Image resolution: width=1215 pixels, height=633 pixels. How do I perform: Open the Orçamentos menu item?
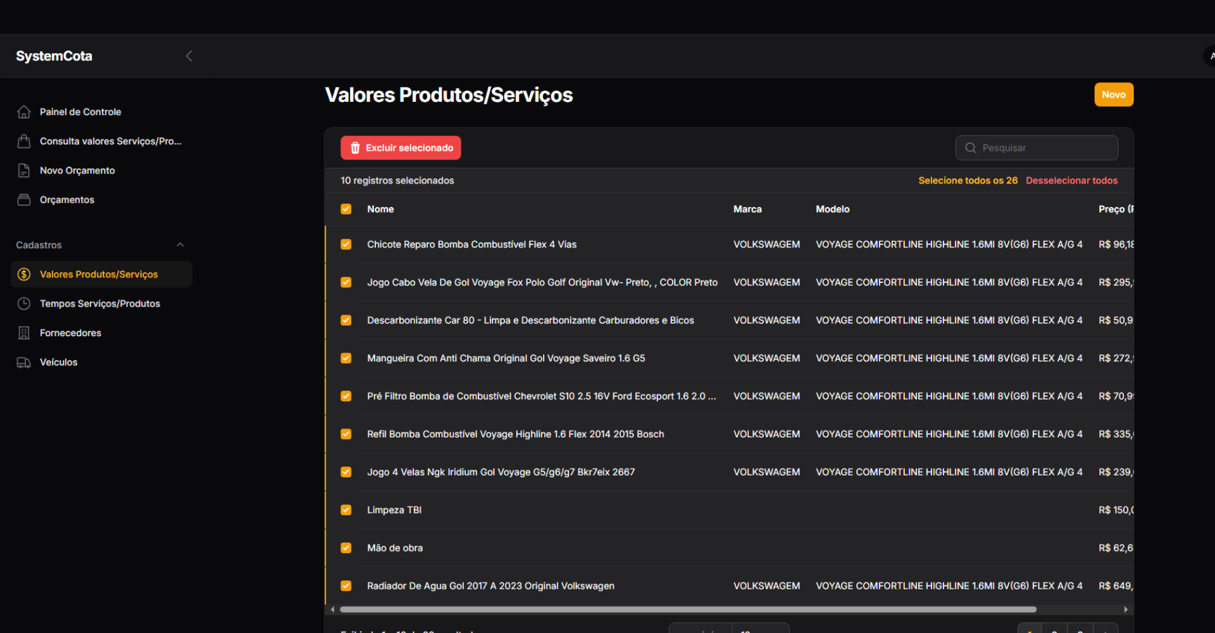[101, 199]
